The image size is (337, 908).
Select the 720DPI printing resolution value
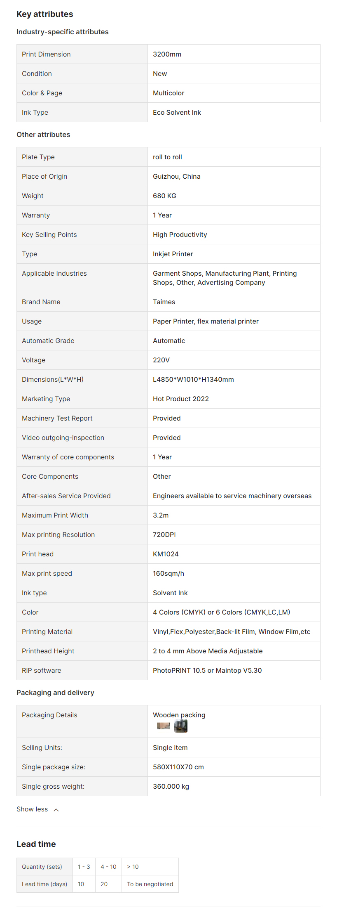[164, 534]
